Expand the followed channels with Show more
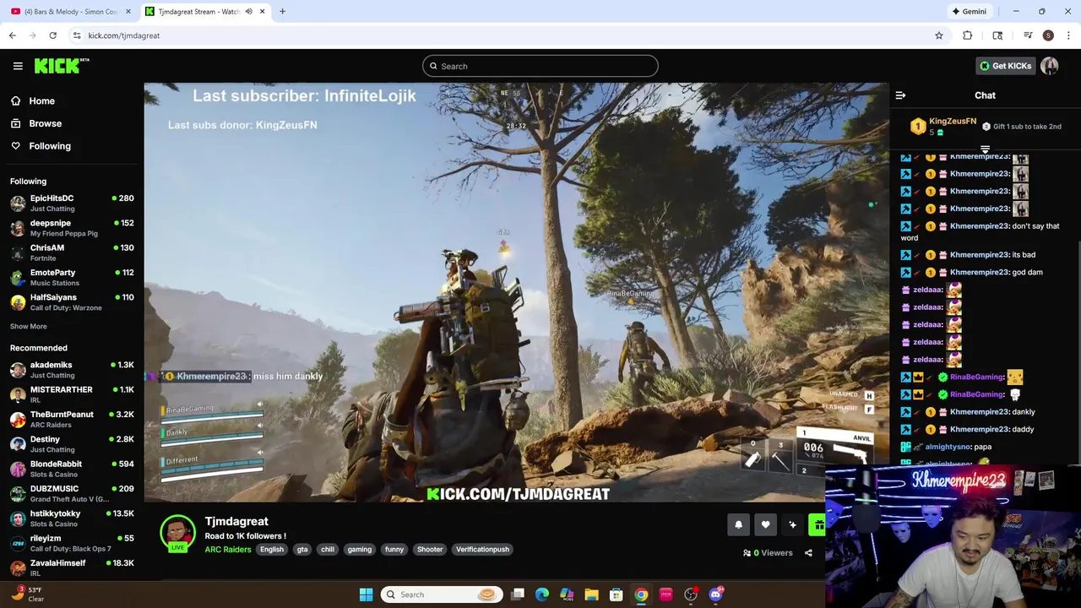The height and width of the screenshot is (608, 1081). 29,327
